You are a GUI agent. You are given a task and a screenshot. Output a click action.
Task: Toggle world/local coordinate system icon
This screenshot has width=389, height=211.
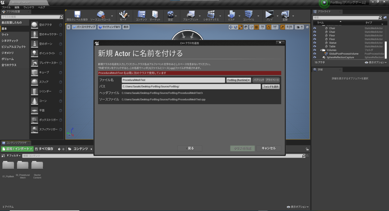(246, 27)
